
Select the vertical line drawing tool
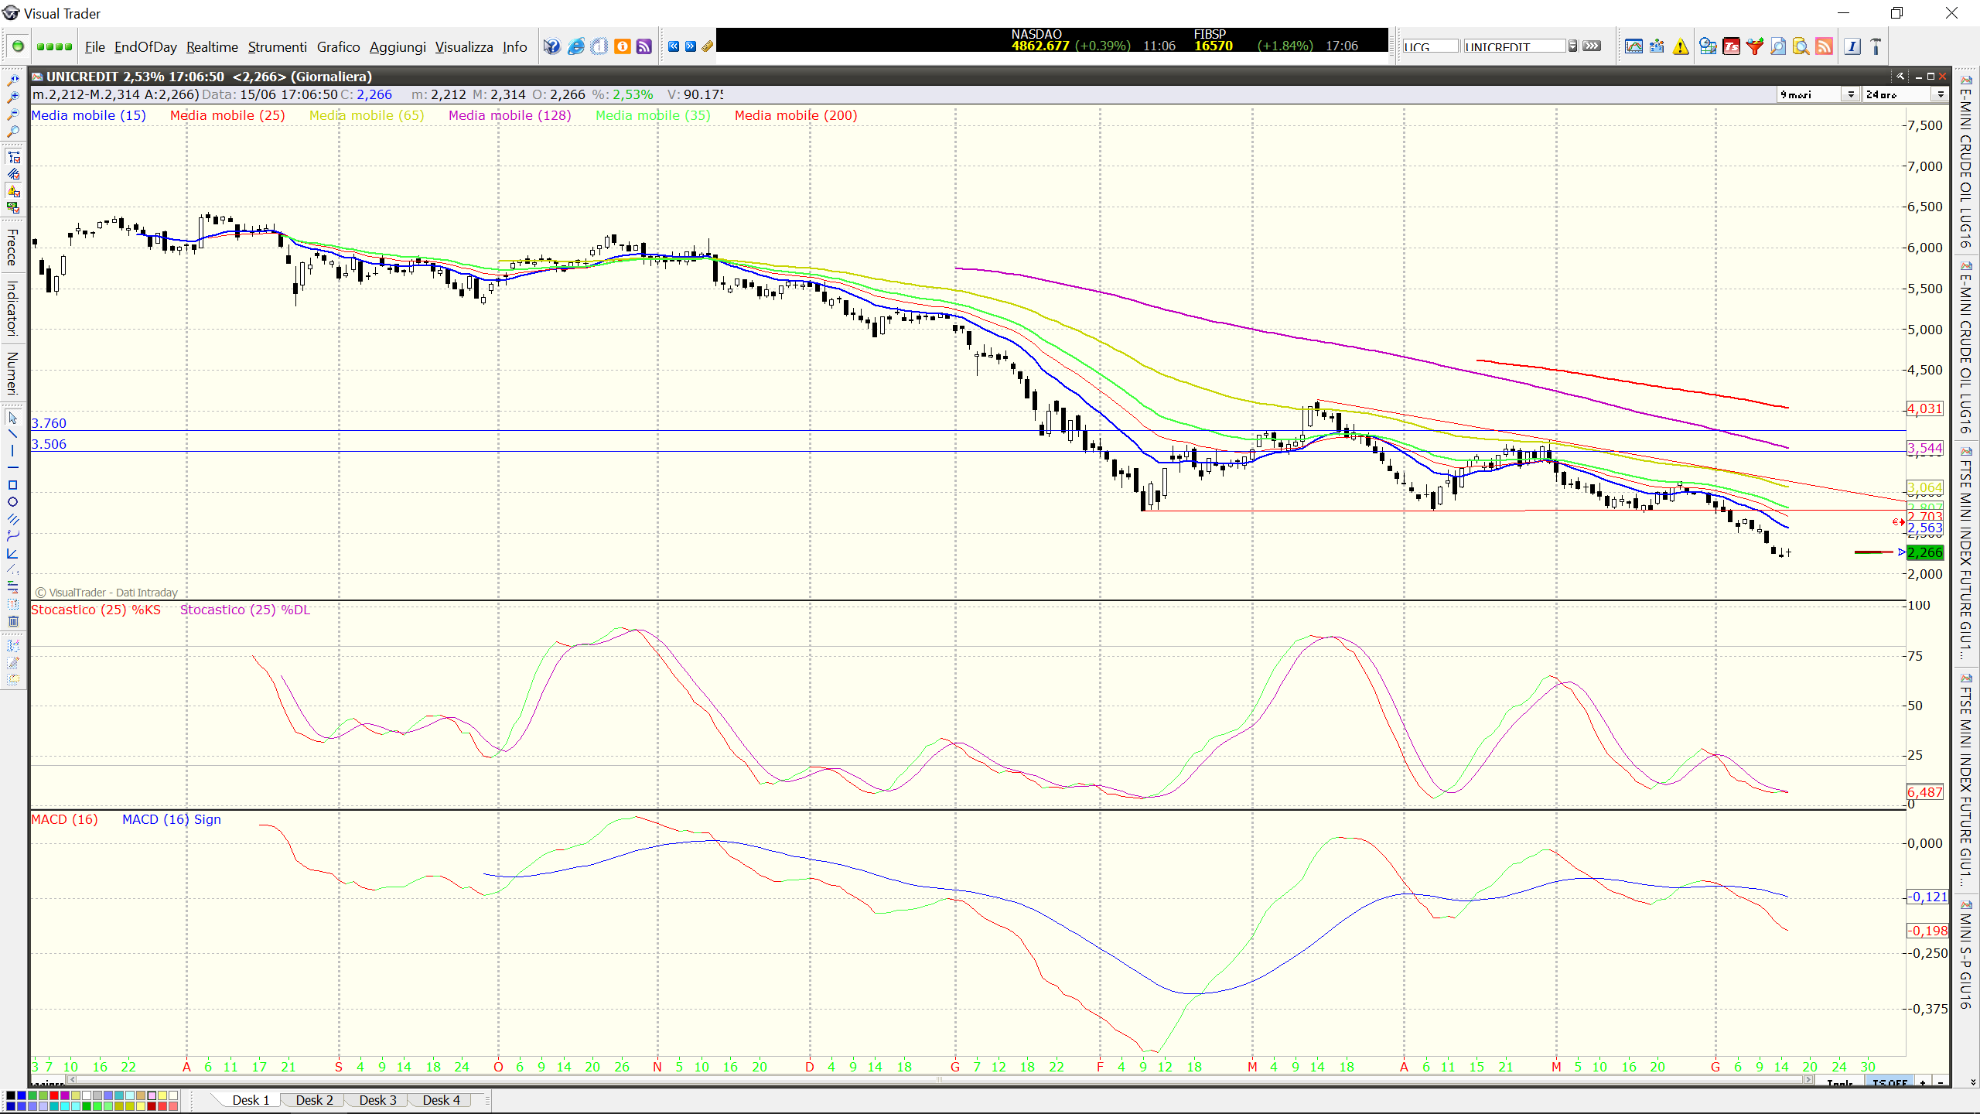(x=12, y=451)
